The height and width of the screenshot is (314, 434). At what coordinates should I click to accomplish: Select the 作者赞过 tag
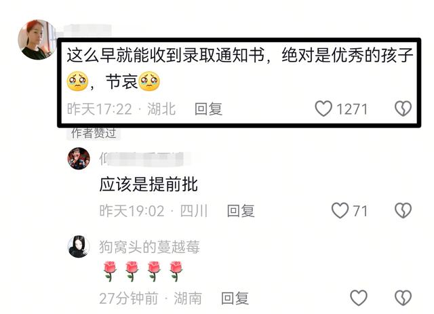click(x=94, y=133)
